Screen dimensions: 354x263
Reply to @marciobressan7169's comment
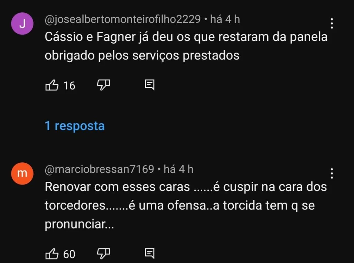[150, 253]
